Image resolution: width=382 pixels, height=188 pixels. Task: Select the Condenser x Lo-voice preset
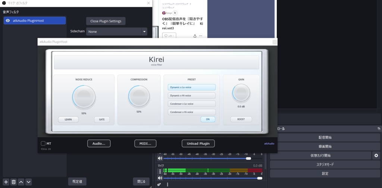[x=192, y=104]
